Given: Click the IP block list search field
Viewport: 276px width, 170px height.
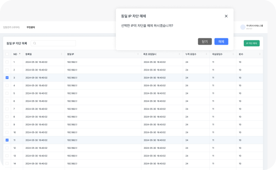Looking at the screenshot, I should point(55,43).
